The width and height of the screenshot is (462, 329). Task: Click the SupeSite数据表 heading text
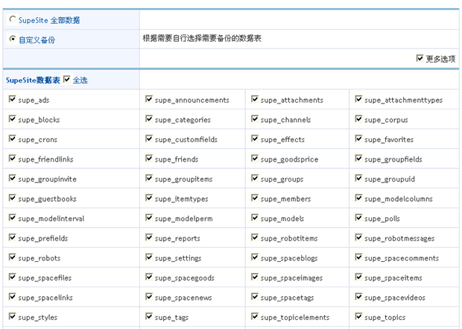tap(33, 80)
